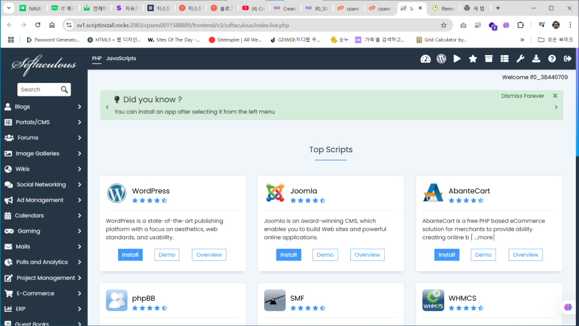The image size is (579, 326).
Task: Click the WordPress logo in Top Scripts
Action: (x=117, y=193)
